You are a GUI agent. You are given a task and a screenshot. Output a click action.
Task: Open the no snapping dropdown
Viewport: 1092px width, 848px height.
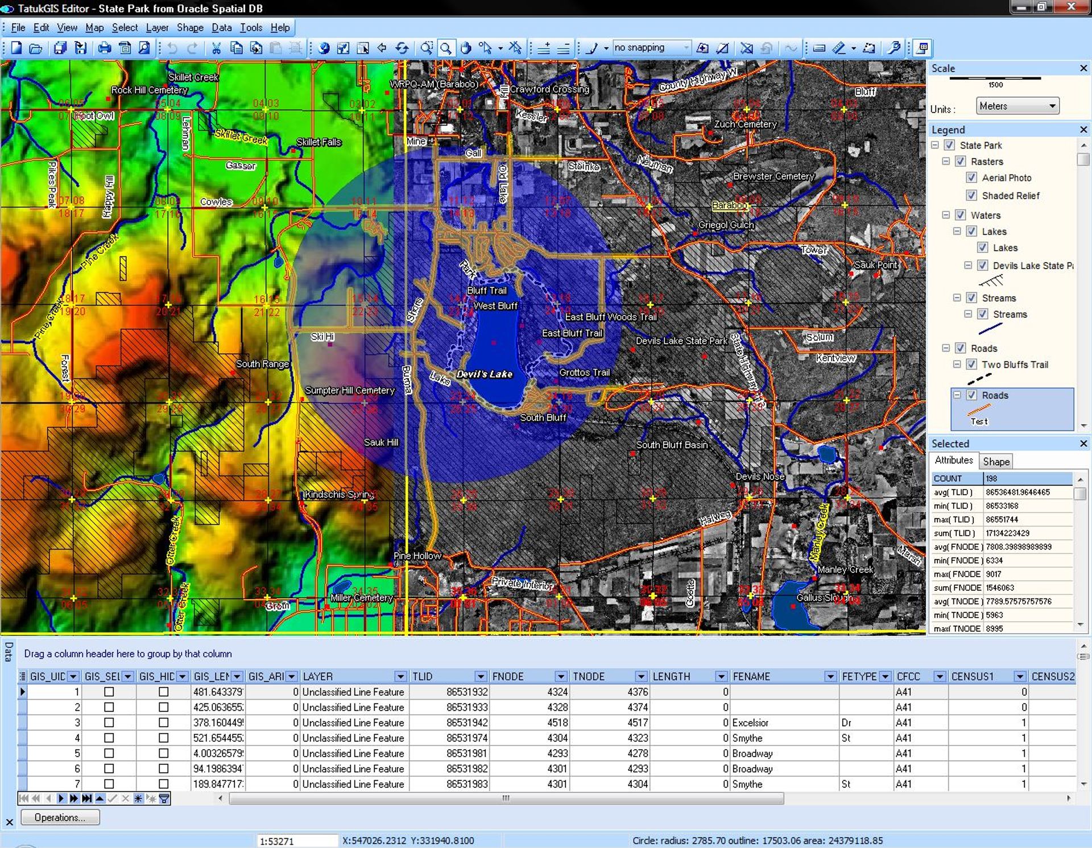tap(687, 48)
